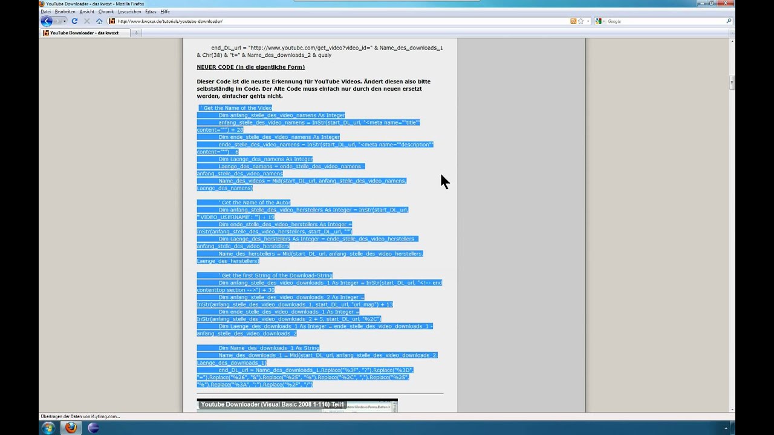
Task: Open the Chronik menu
Action: [106, 11]
